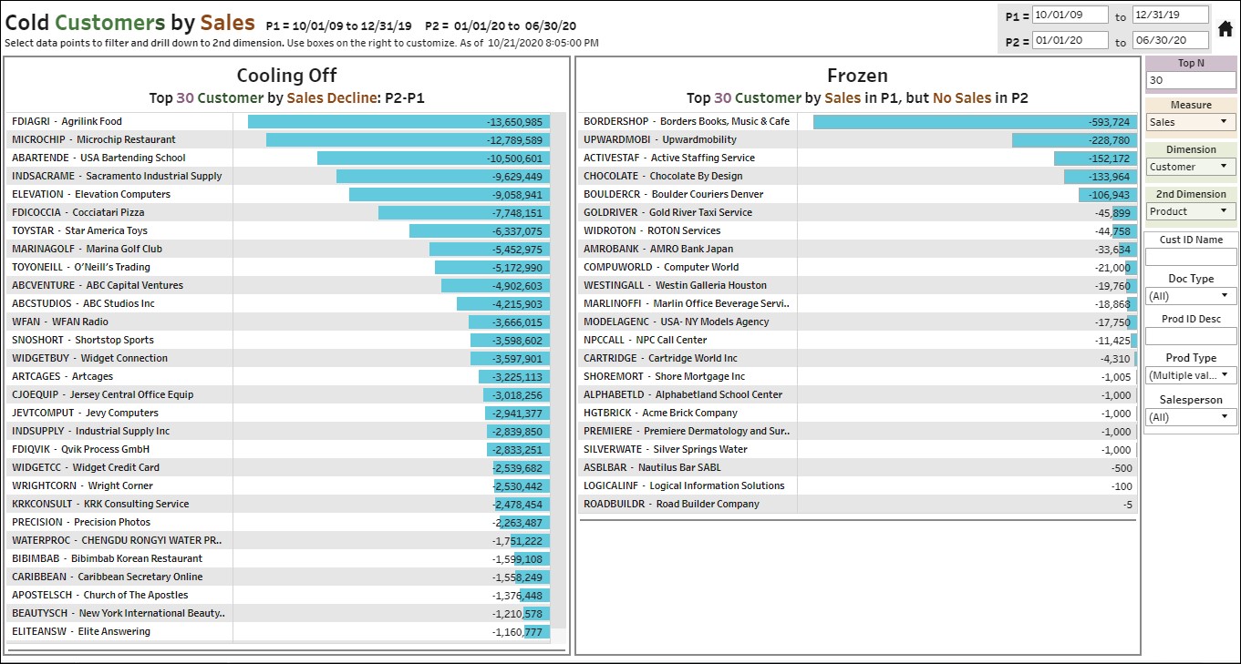Click the Cust ID Name search box
Image resolution: width=1241 pixels, height=664 pixels.
click(1191, 257)
